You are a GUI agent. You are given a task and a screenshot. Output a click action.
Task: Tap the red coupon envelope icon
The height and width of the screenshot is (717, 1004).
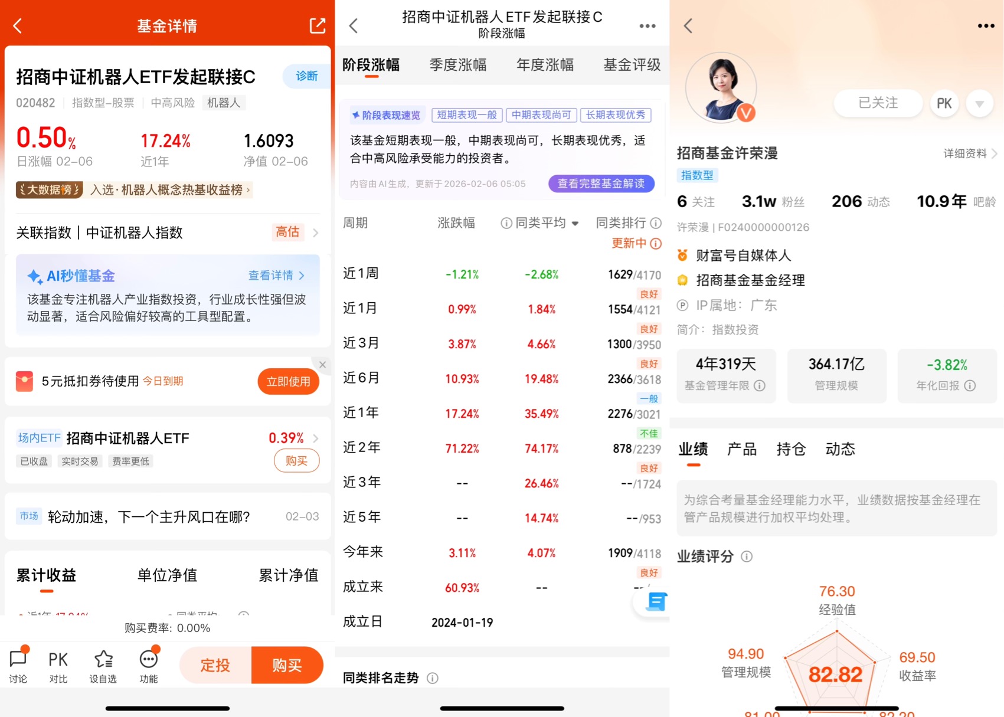[x=24, y=381]
